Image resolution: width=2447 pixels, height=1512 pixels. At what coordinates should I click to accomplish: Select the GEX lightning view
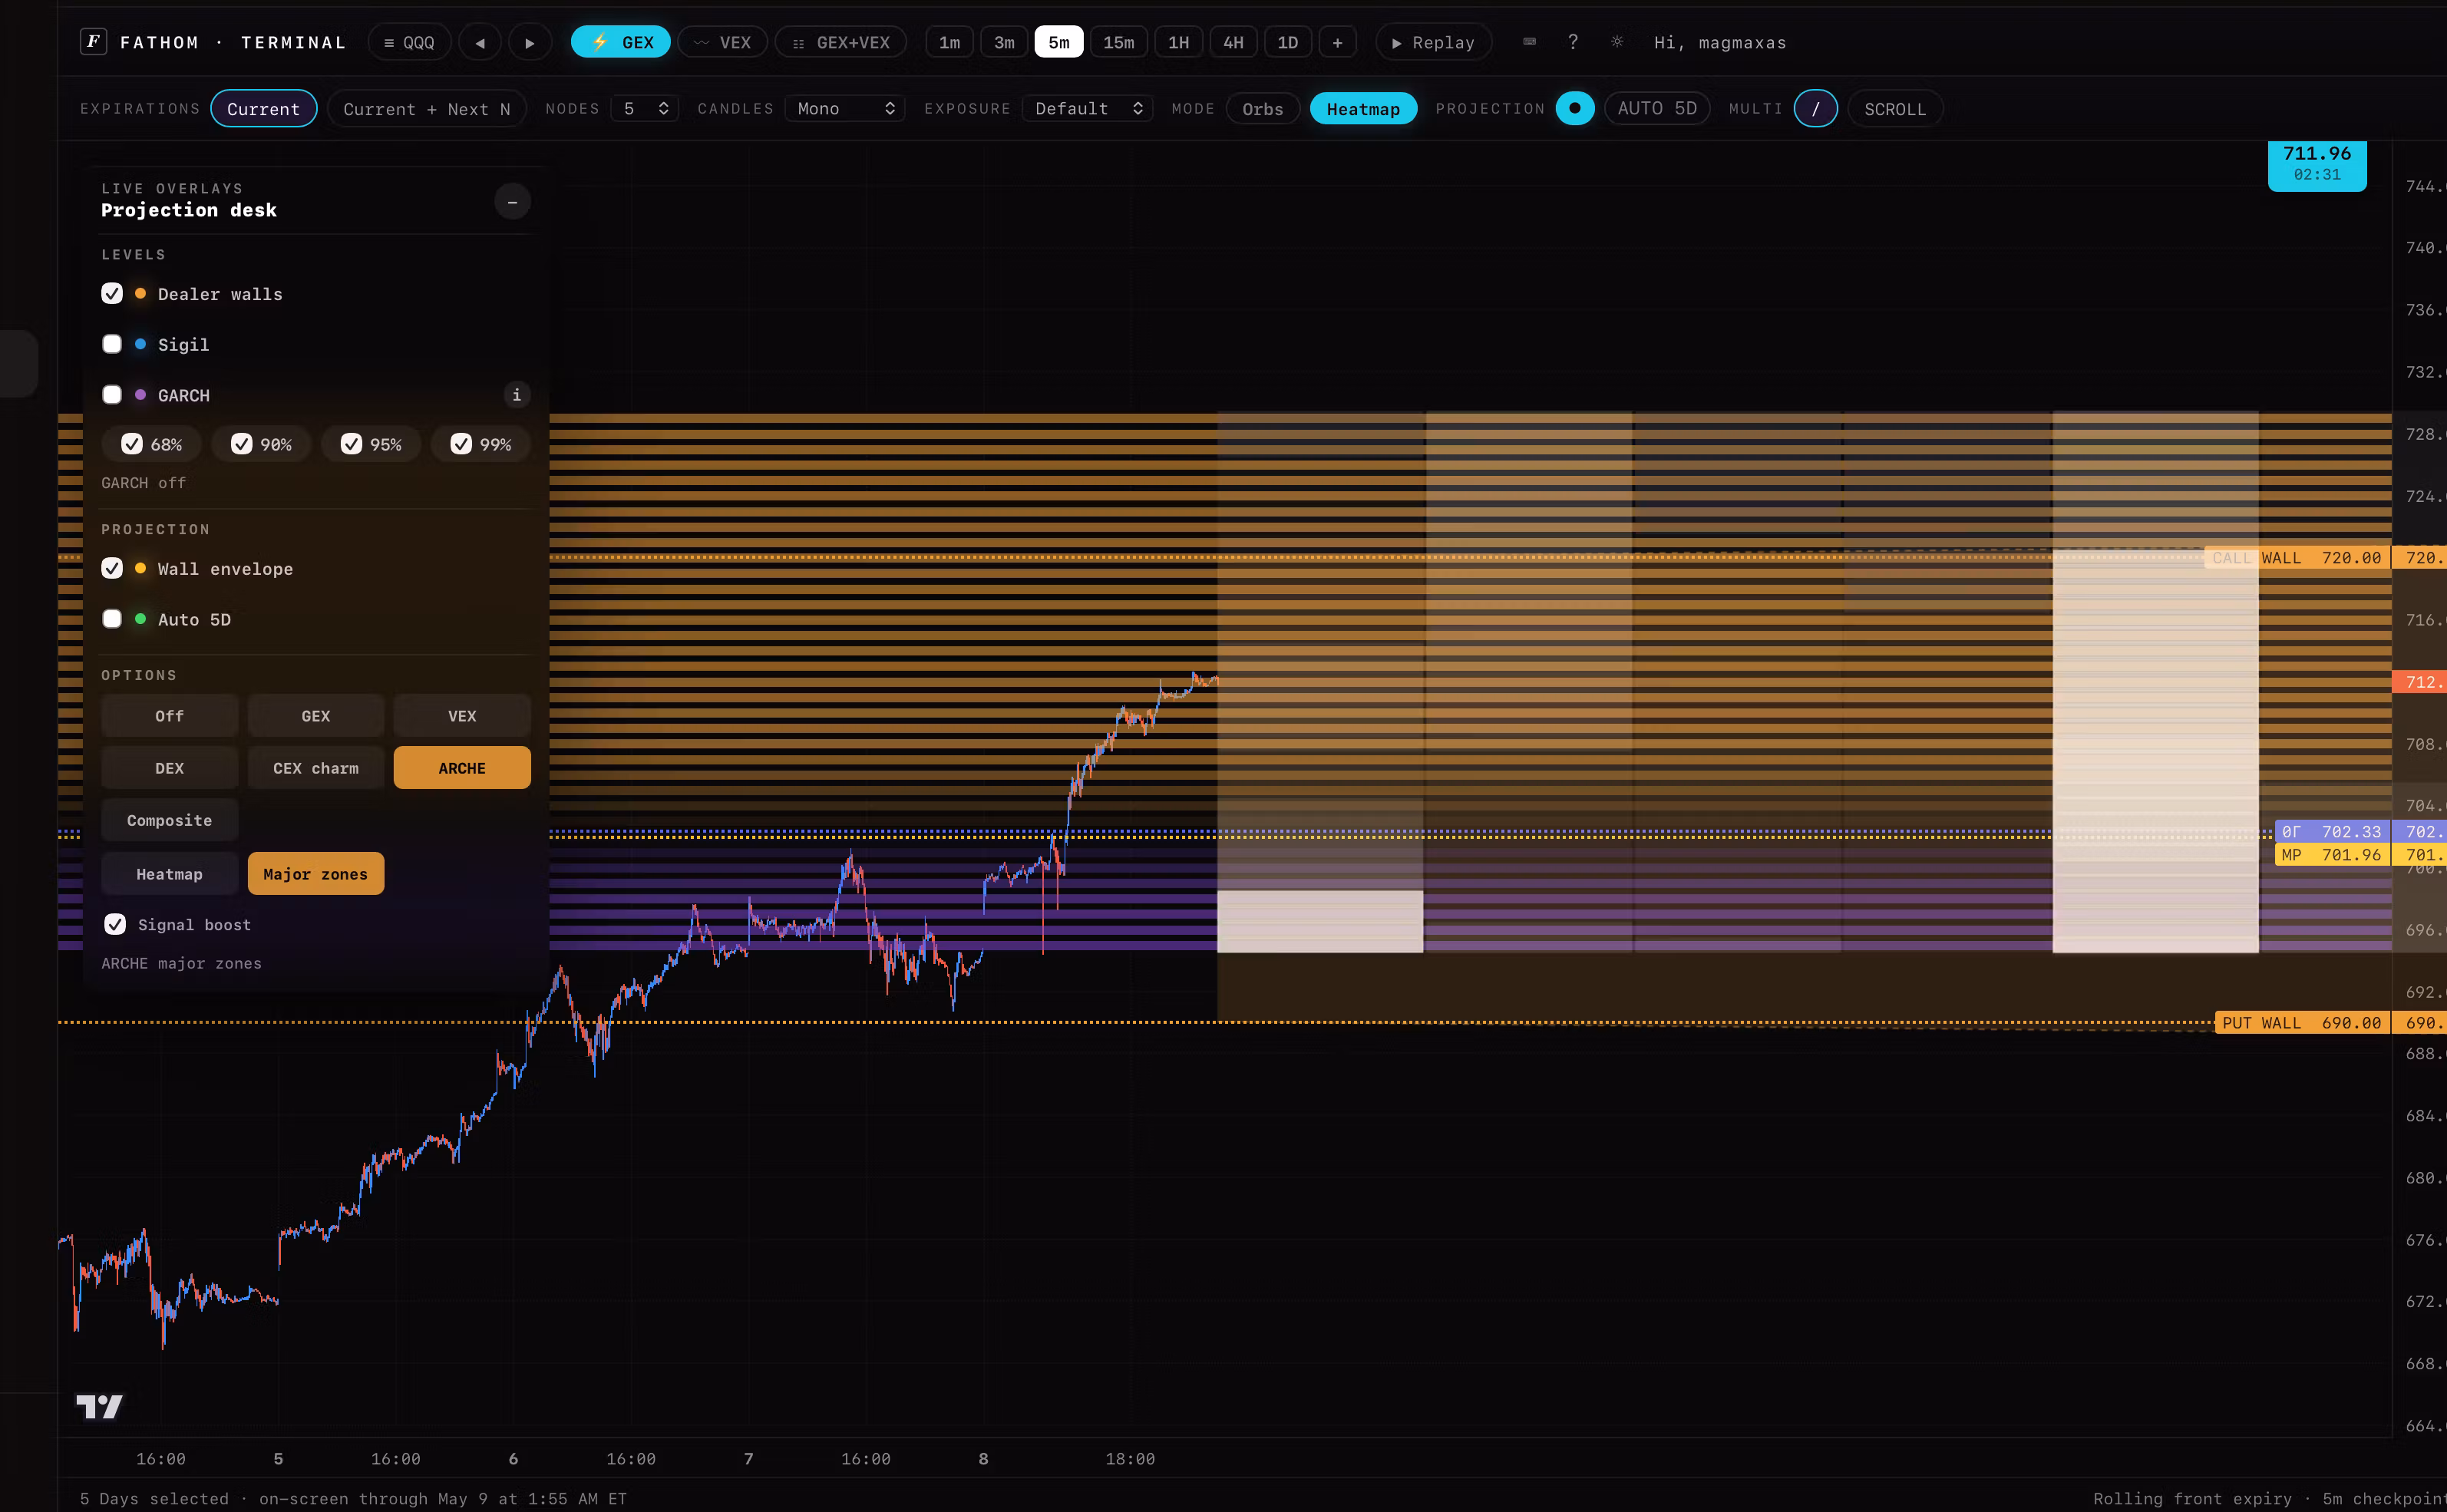tap(621, 42)
